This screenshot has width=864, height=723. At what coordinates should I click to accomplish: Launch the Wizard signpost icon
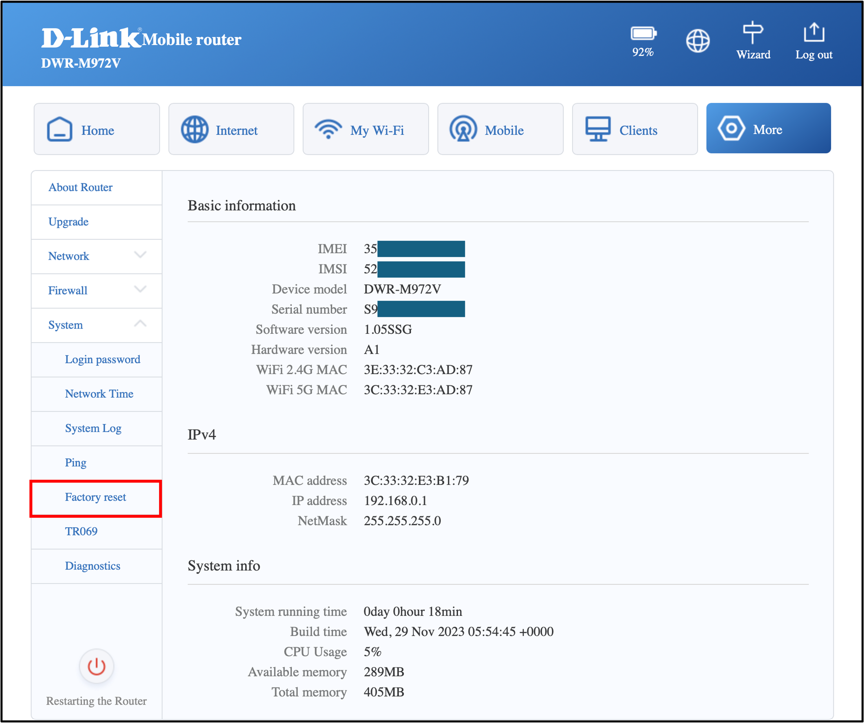pos(753,32)
